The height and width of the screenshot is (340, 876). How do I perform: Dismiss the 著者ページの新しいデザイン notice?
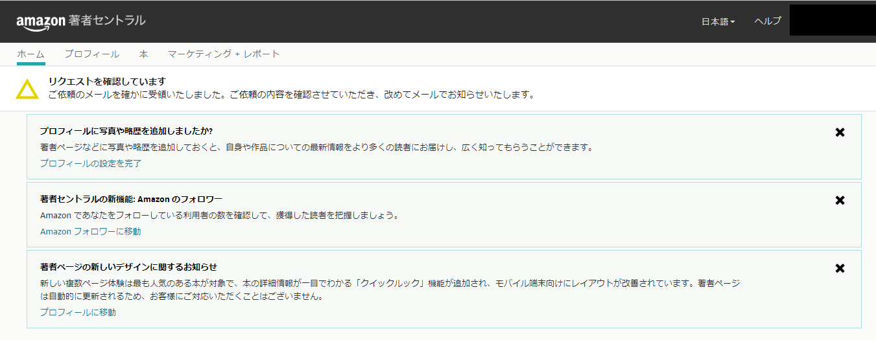pyautogui.click(x=840, y=268)
